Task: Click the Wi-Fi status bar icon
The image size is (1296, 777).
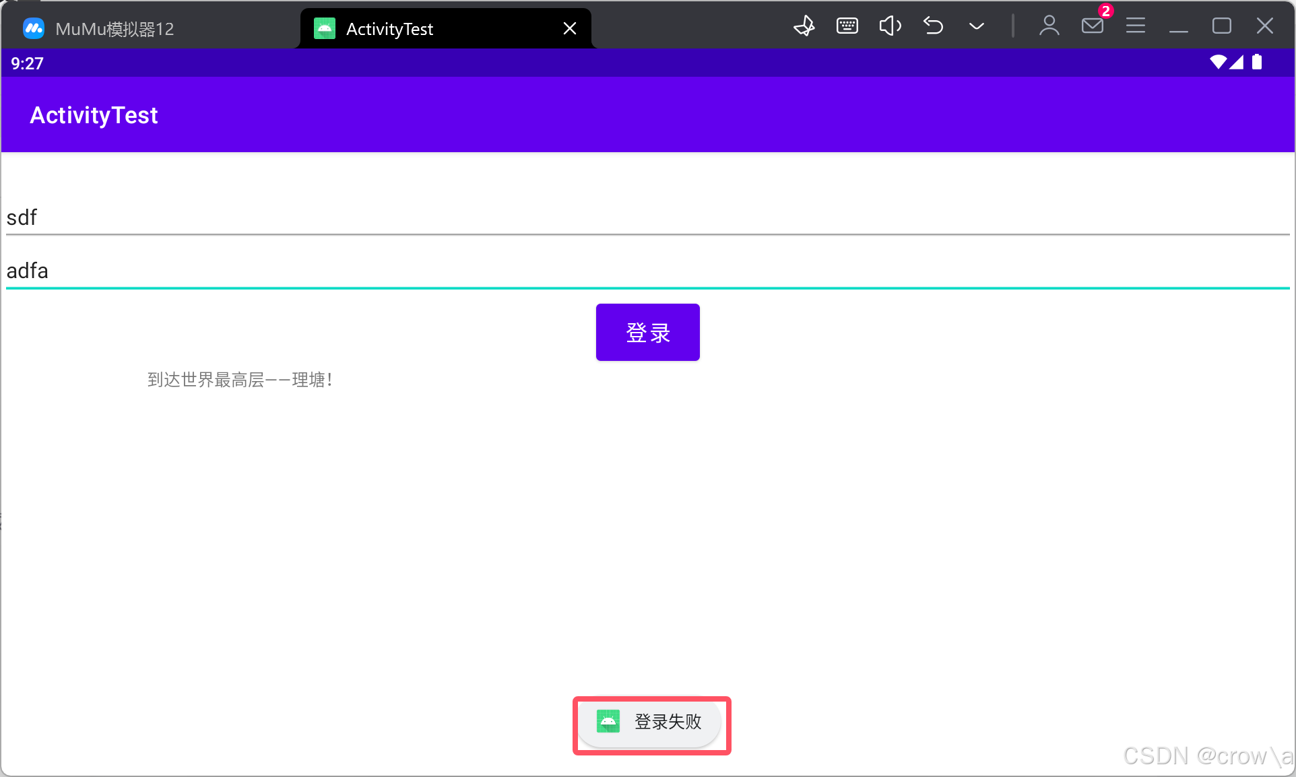Action: (1217, 63)
